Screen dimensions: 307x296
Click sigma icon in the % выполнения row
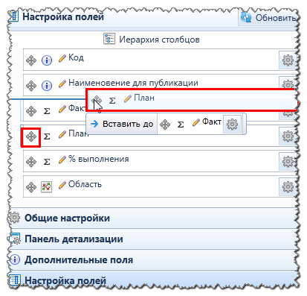click(x=47, y=162)
